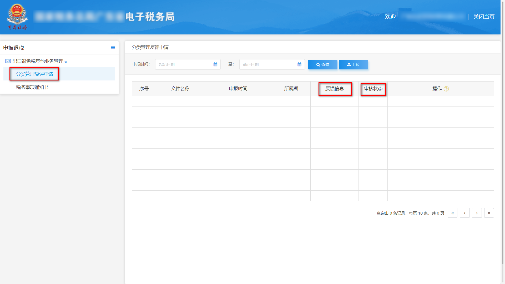Viewport: 505px width, 284px height.
Task: Jump to last page with double-right arrow
Action: click(489, 213)
